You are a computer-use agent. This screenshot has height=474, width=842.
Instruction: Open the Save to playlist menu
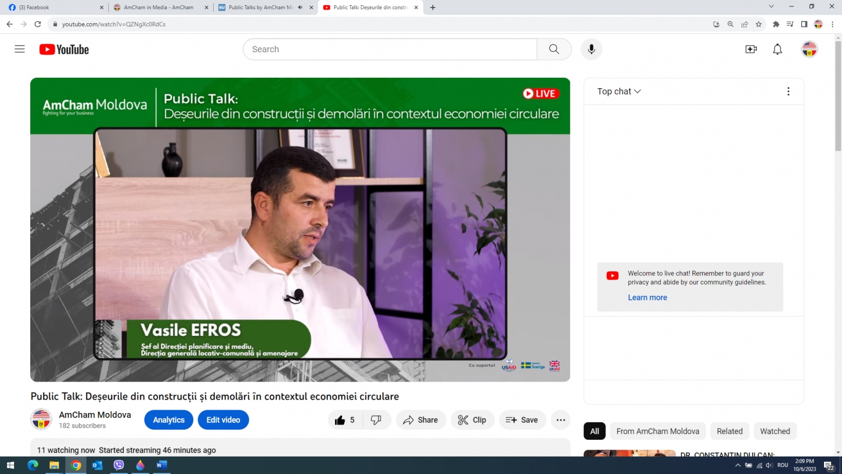pyautogui.click(x=522, y=420)
